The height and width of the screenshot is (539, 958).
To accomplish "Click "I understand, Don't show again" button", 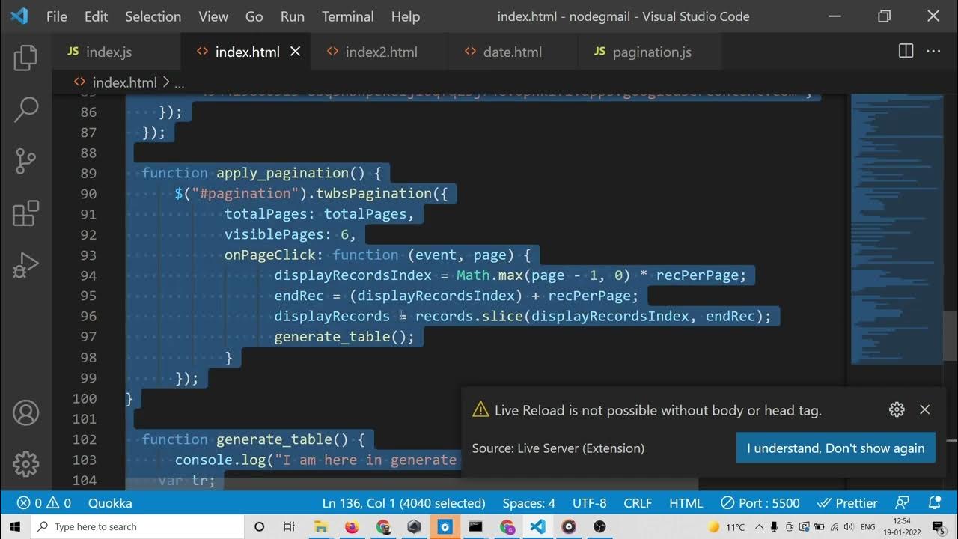I will point(835,448).
